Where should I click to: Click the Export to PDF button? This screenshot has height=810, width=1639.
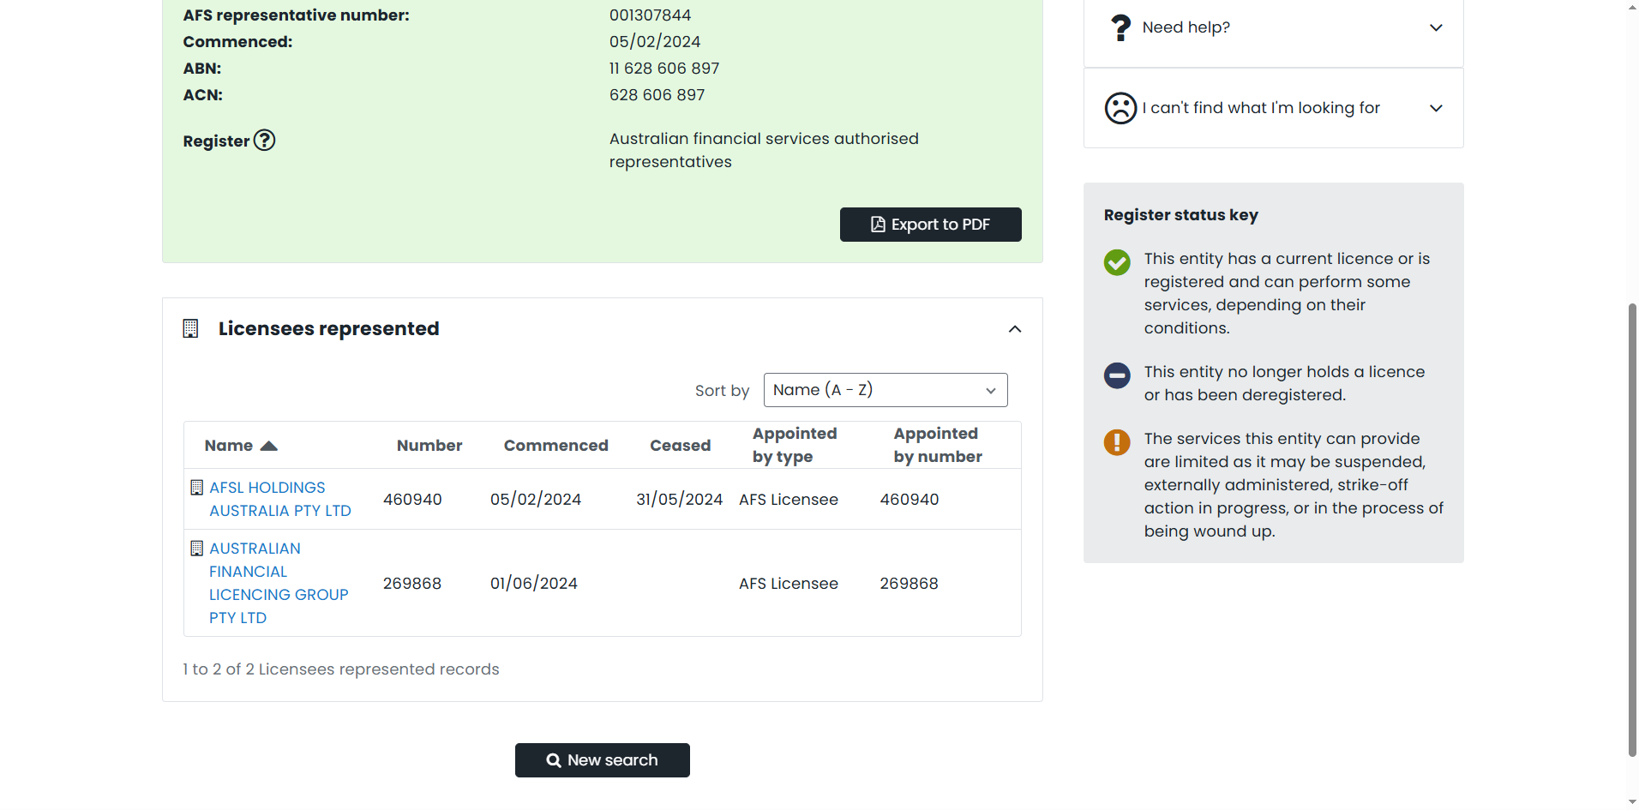pos(930,225)
